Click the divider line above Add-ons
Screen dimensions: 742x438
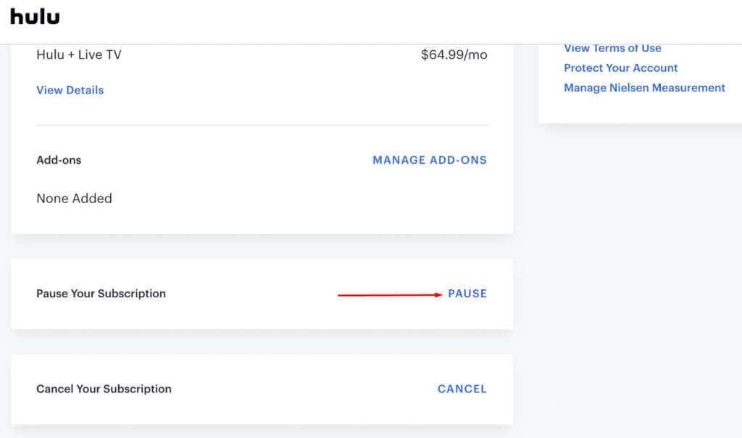pyautogui.click(x=262, y=125)
